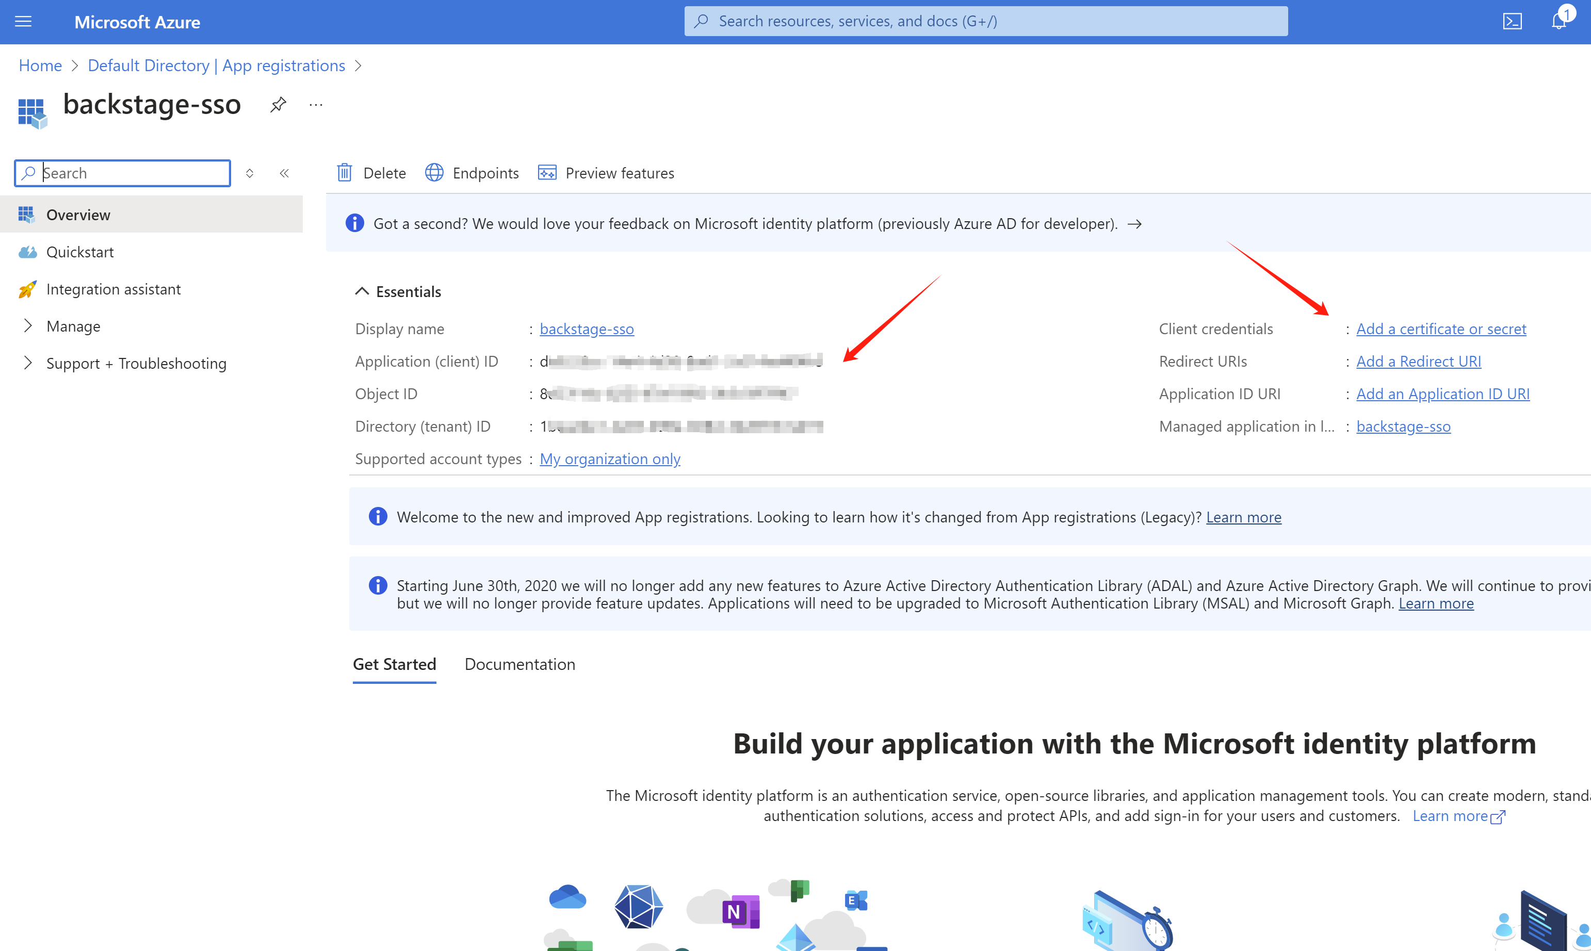
Task: Open the hamburger portal menu
Action: tap(23, 22)
